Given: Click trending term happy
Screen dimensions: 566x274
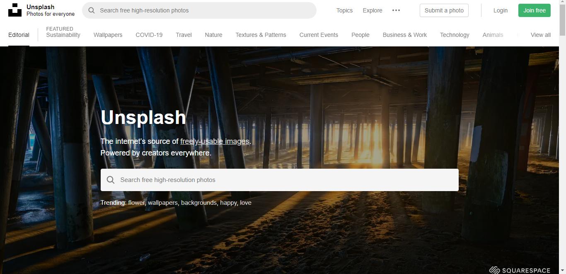Looking at the screenshot, I should [x=228, y=203].
